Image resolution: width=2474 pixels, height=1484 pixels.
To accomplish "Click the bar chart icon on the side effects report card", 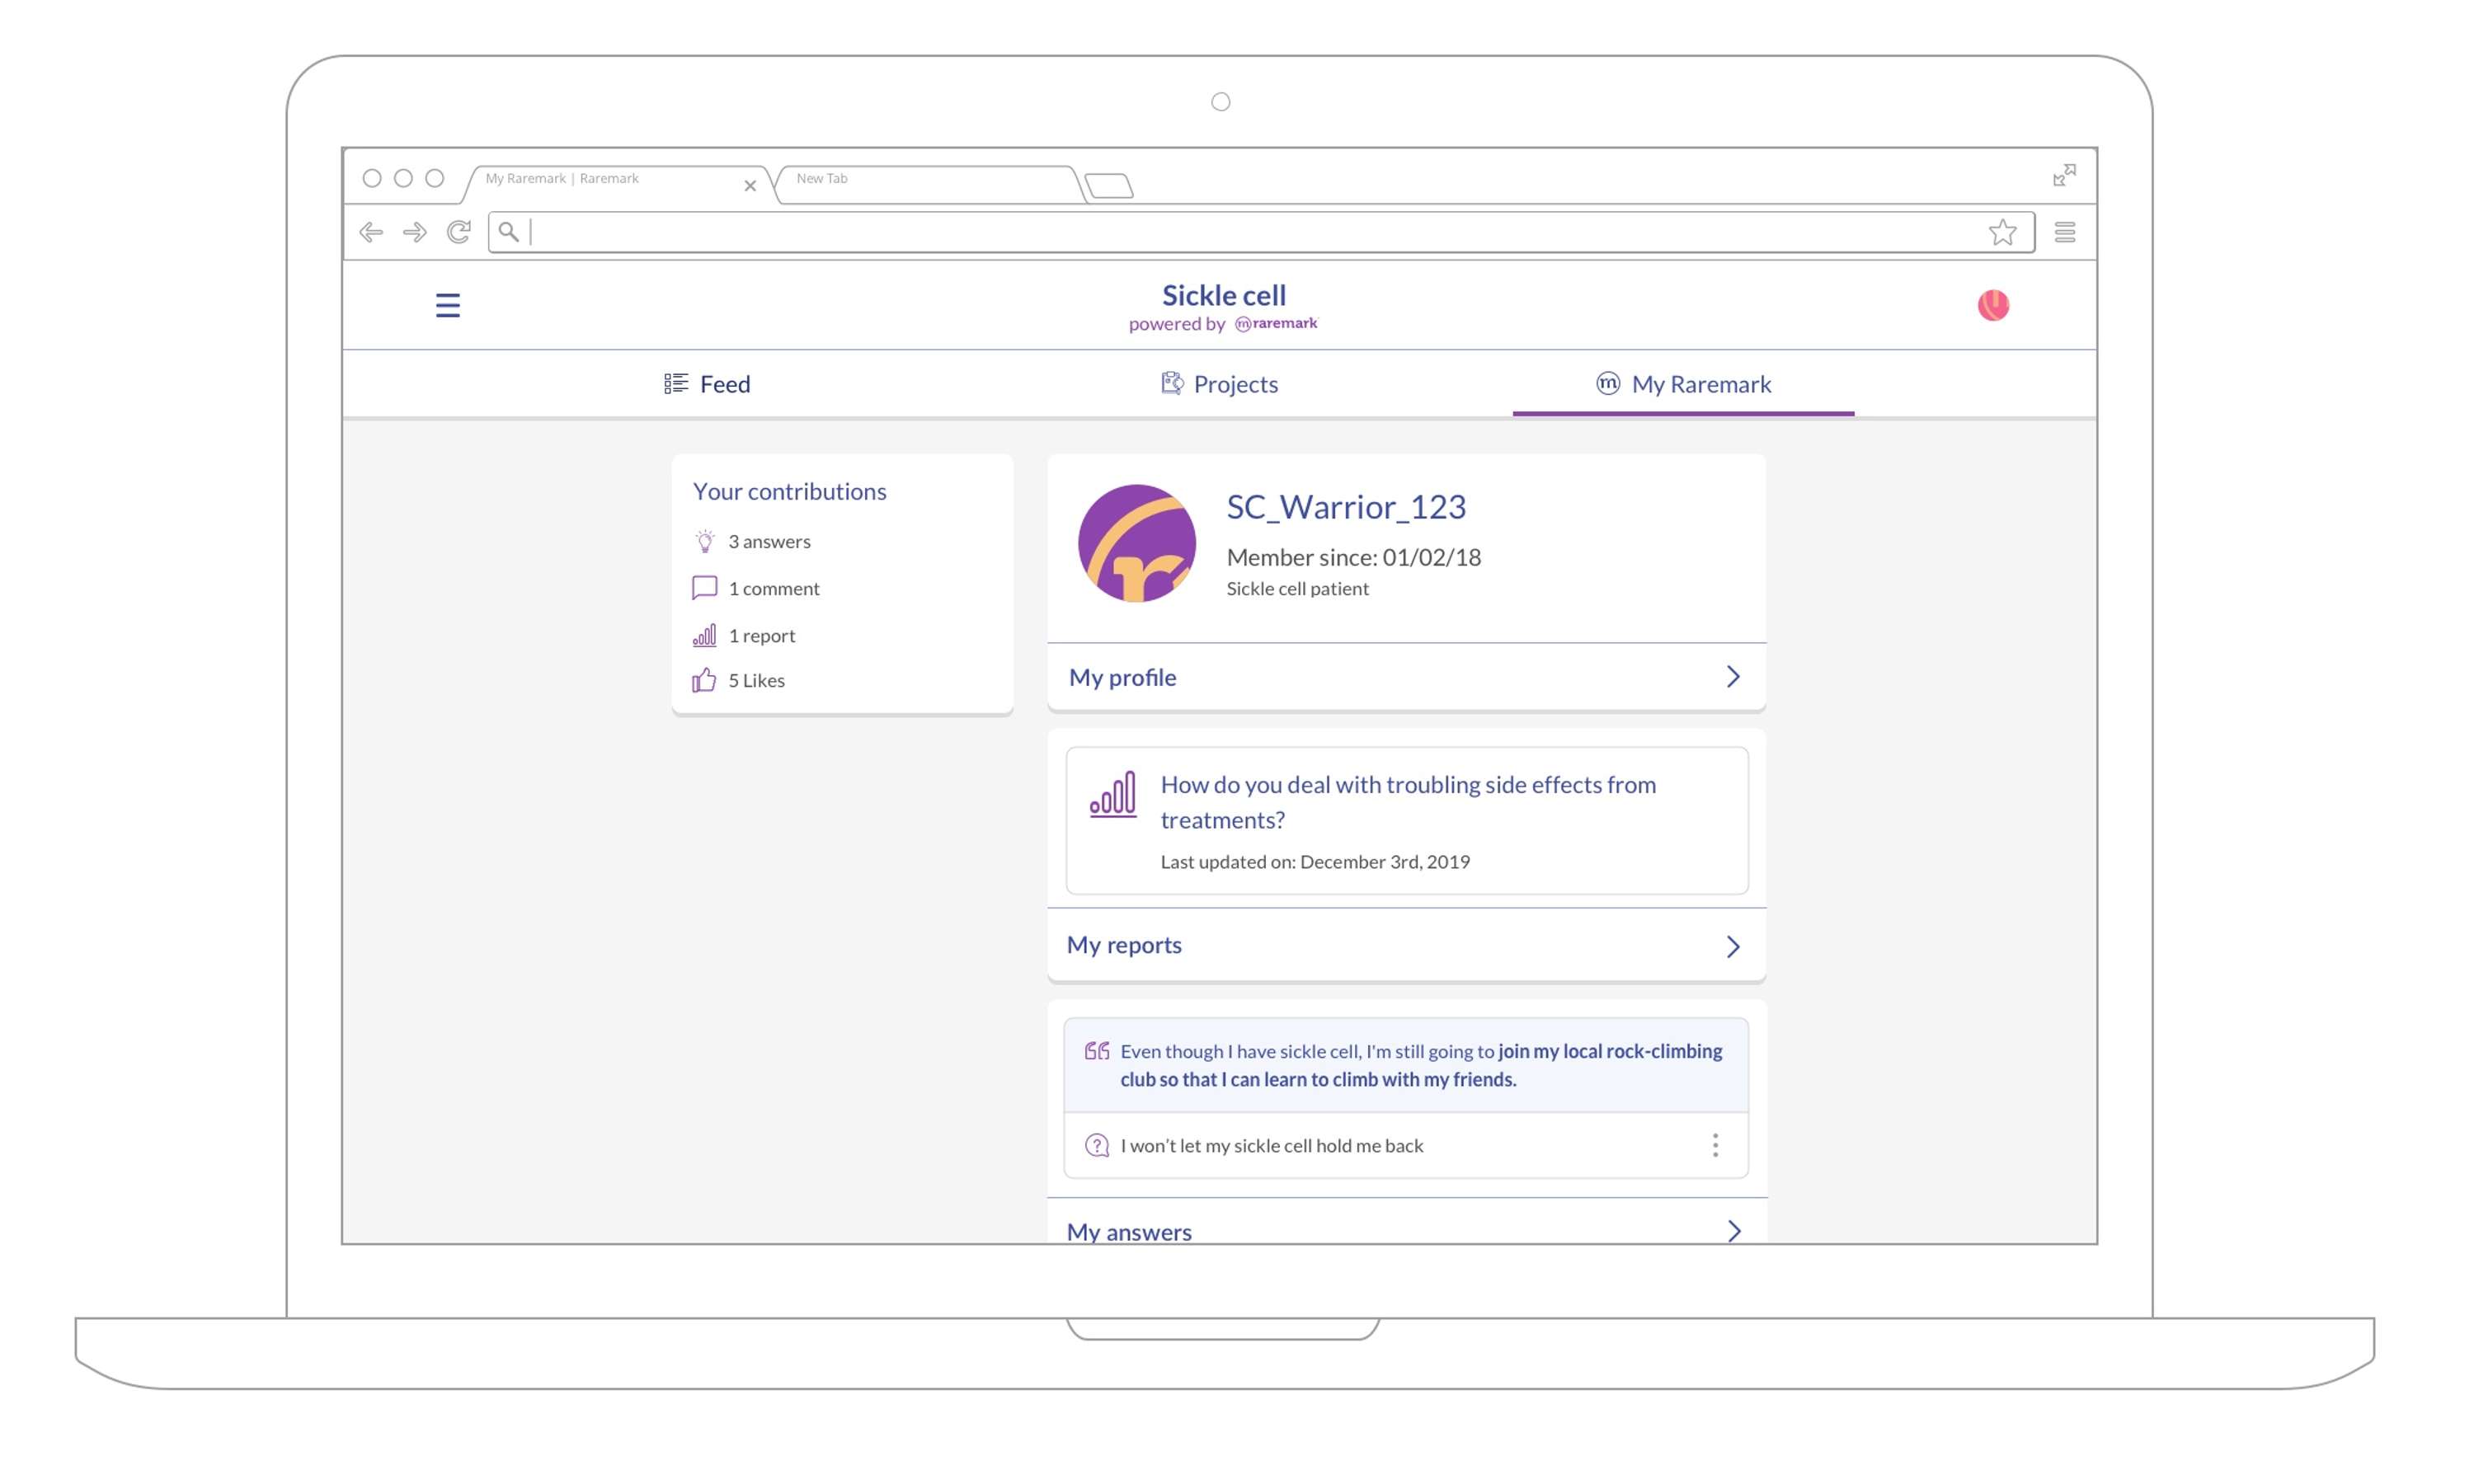I will click(1113, 794).
